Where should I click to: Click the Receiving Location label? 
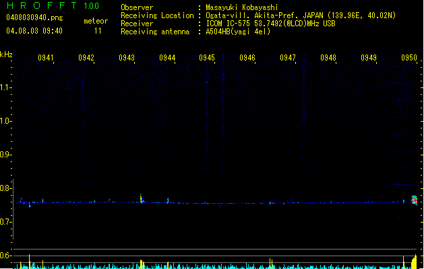157,15
